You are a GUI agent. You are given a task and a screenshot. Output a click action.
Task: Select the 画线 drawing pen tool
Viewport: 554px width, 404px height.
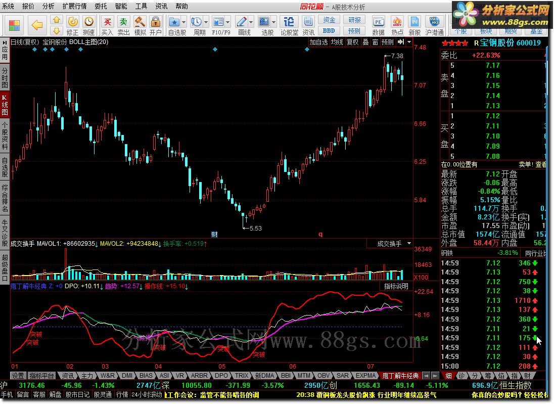click(241, 22)
